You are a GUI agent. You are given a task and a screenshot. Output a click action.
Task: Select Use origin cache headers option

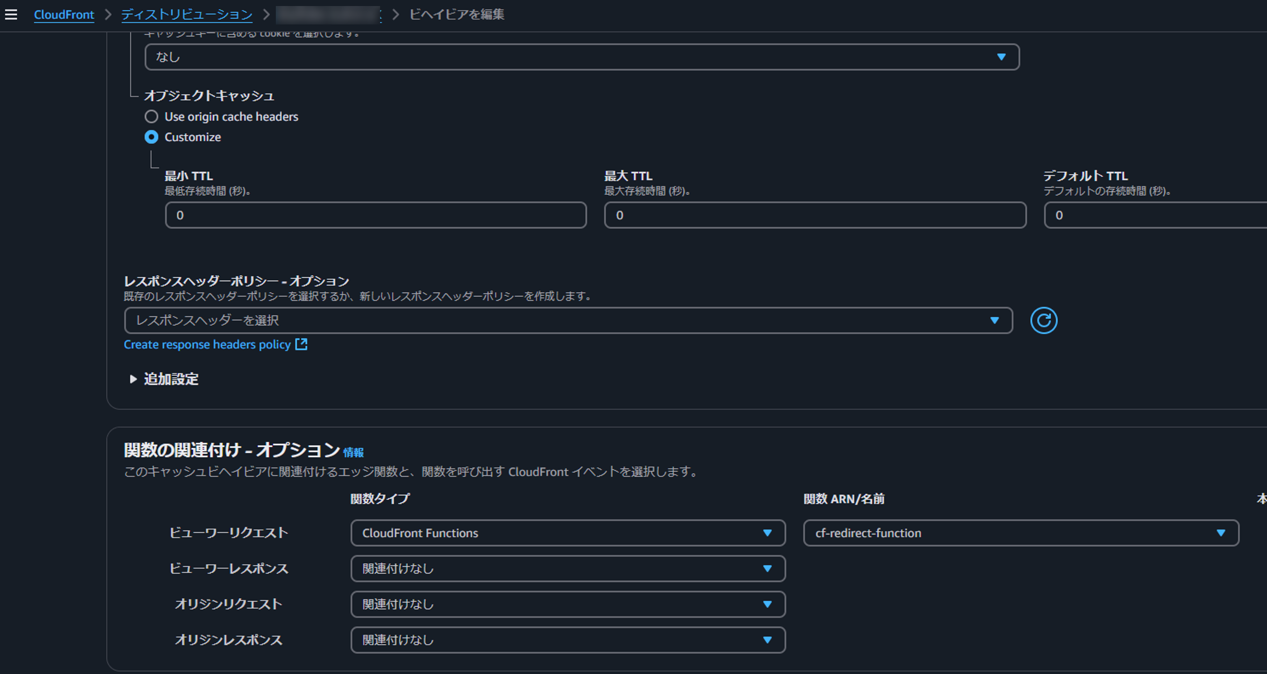coord(151,117)
